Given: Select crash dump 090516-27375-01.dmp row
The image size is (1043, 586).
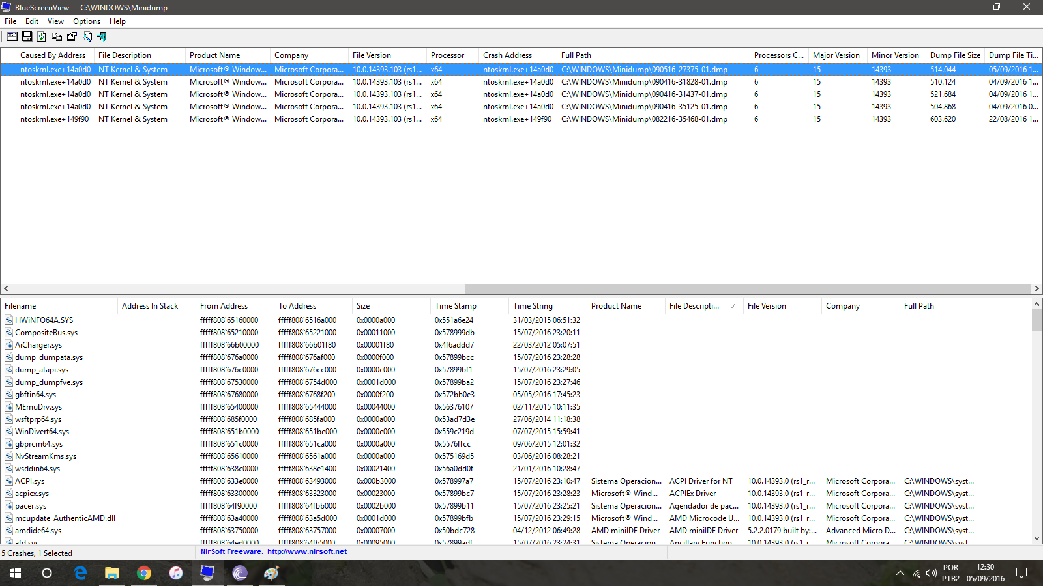Looking at the screenshot, I should click(521, 70).
